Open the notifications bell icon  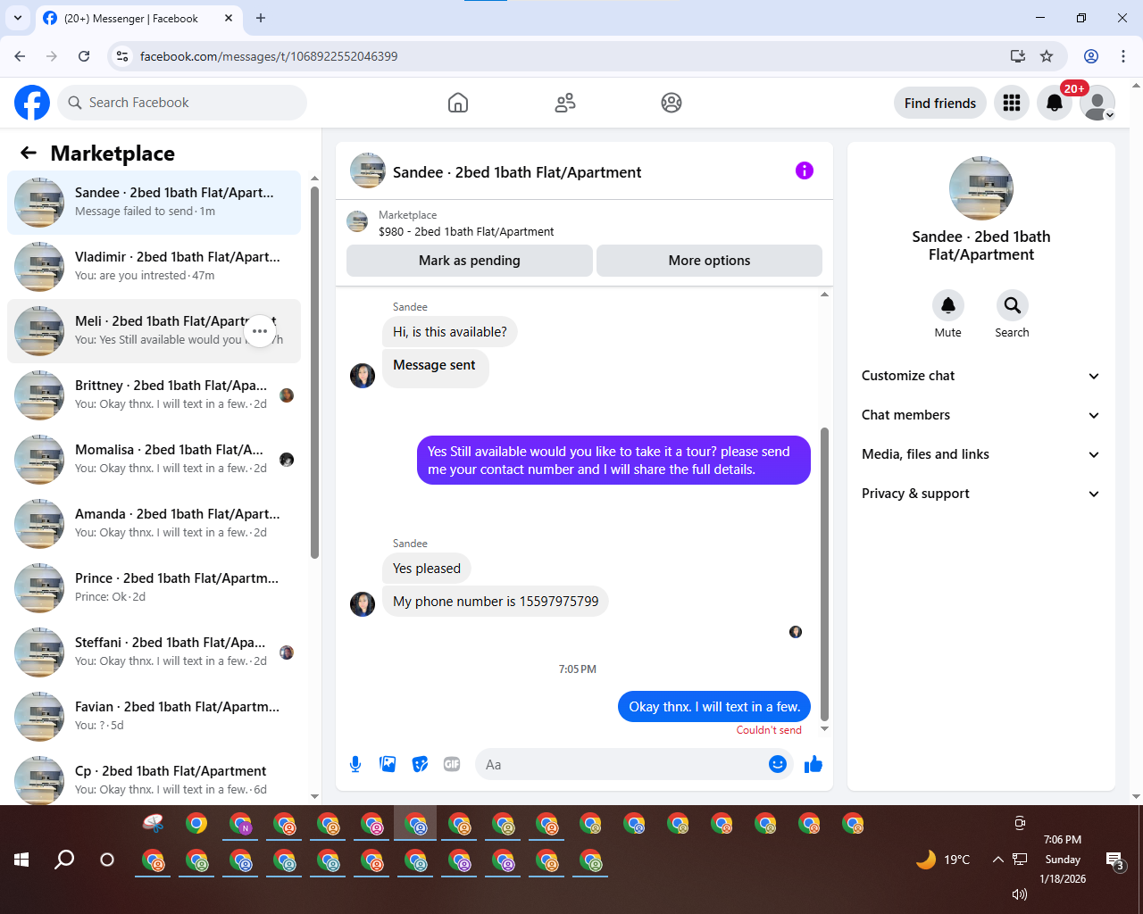(1055, 103)
